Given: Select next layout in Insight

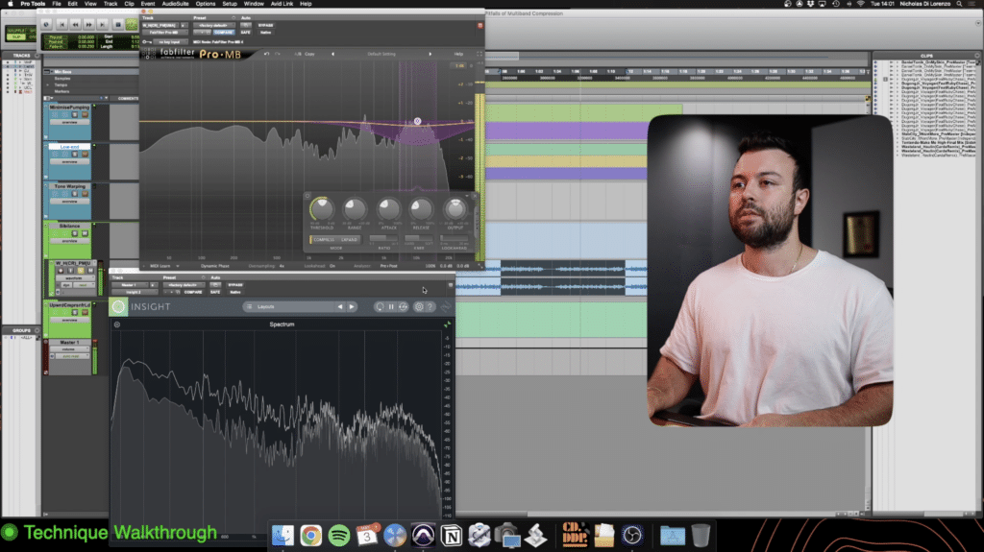Looking at the screenshot, I should pyautogui.click(x=352, y=307).
